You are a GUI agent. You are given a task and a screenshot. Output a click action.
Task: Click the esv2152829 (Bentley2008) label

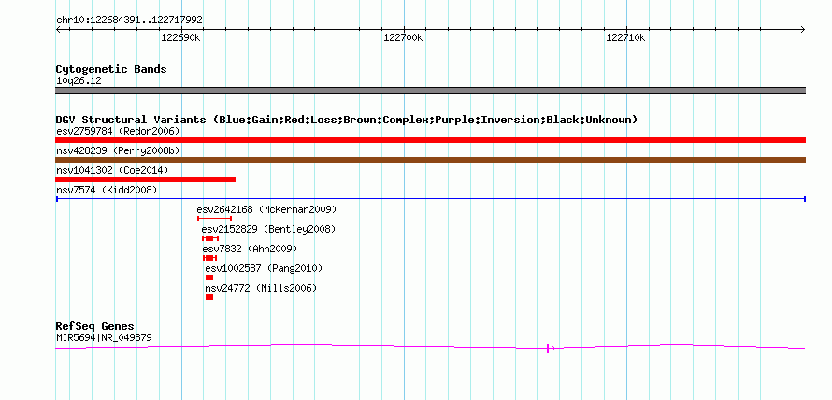268,229
